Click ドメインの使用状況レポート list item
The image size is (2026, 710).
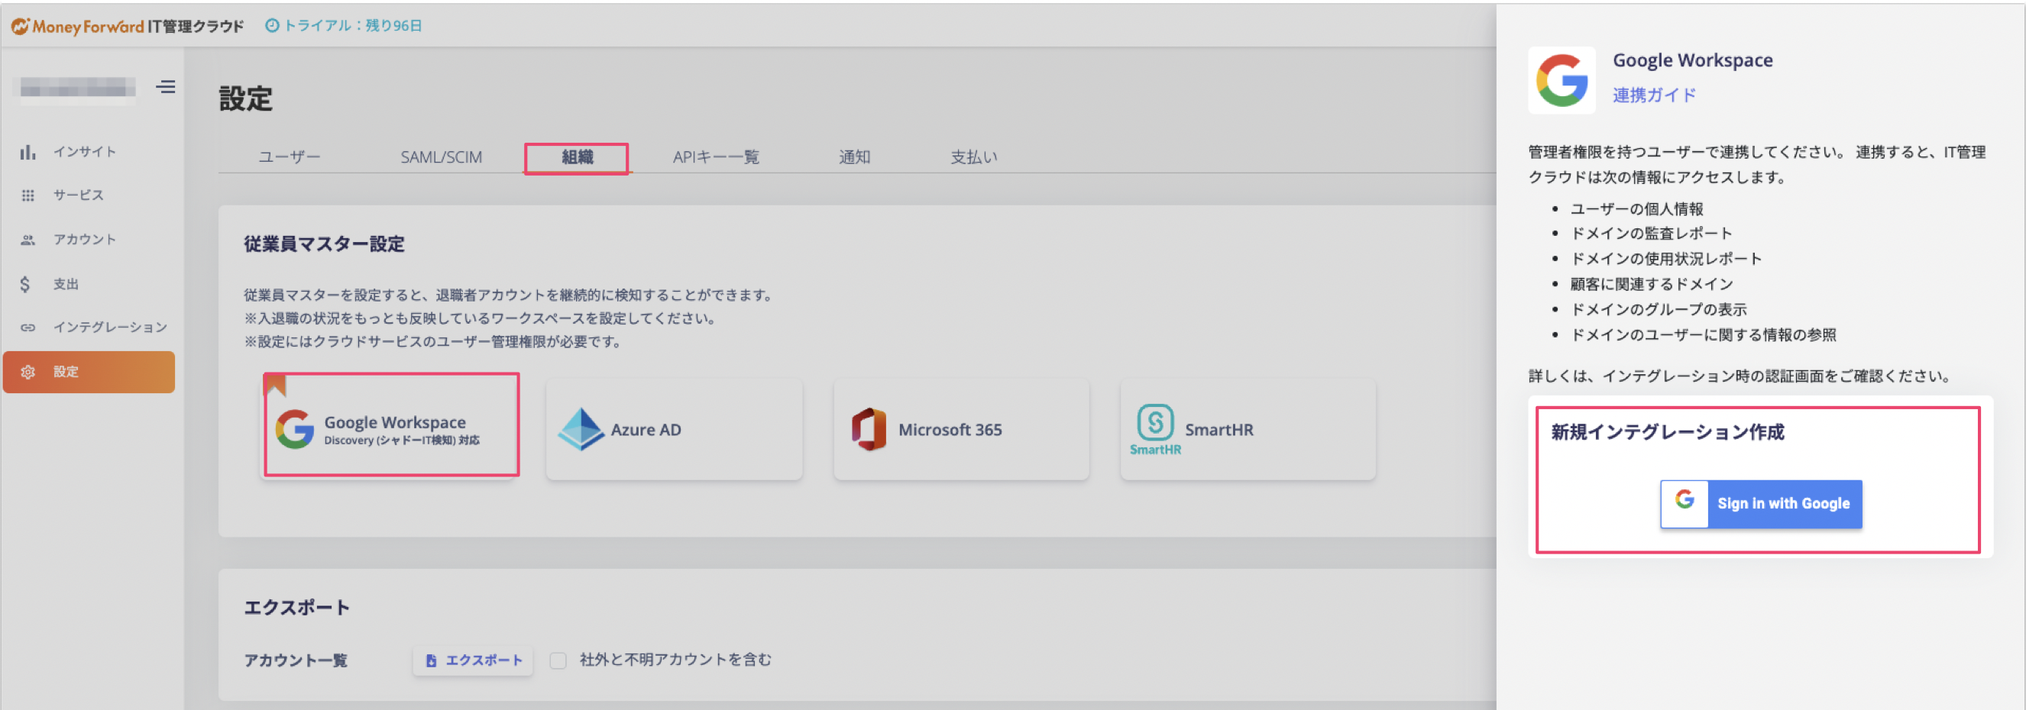tap(1665, 259)
